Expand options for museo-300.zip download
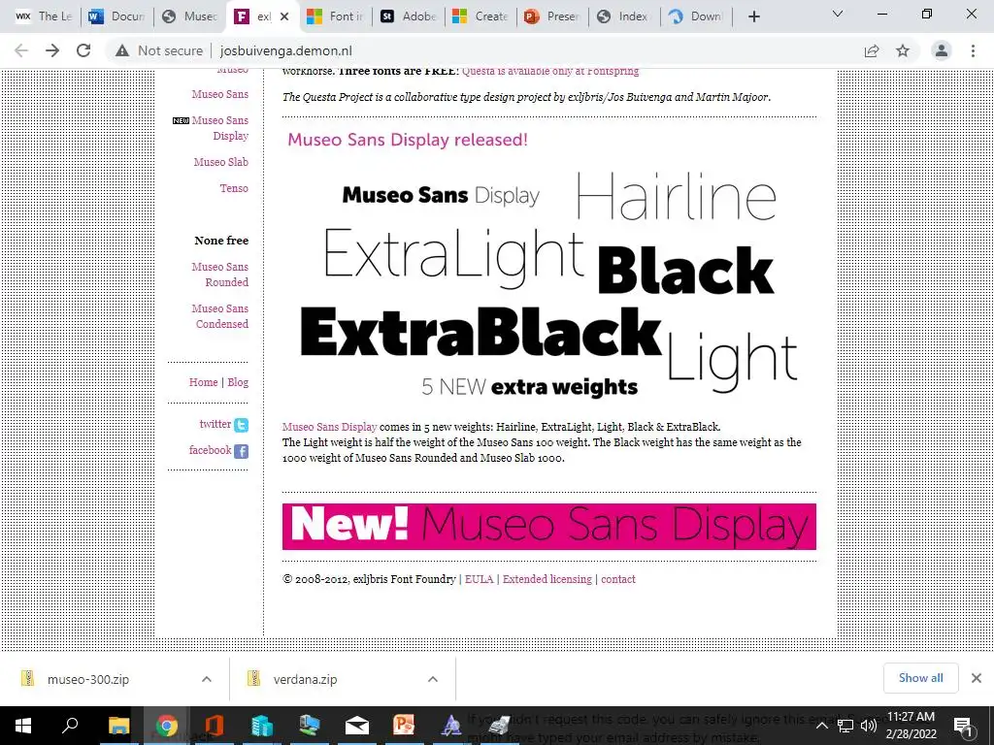 click(207, 679)
